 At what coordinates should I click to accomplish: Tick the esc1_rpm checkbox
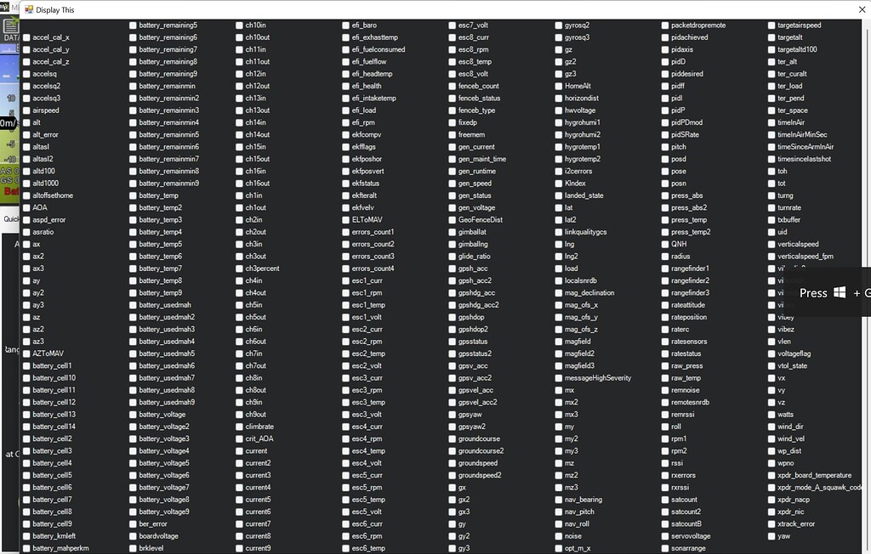[346, 293]
